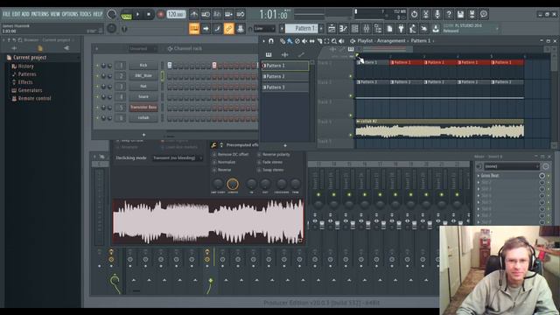Toggle the step edit icon
560x315 pixels.
coord(218,29)
